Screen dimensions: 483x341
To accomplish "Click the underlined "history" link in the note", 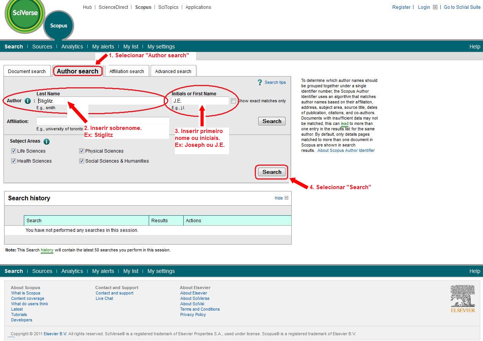I will coord(47,250).
